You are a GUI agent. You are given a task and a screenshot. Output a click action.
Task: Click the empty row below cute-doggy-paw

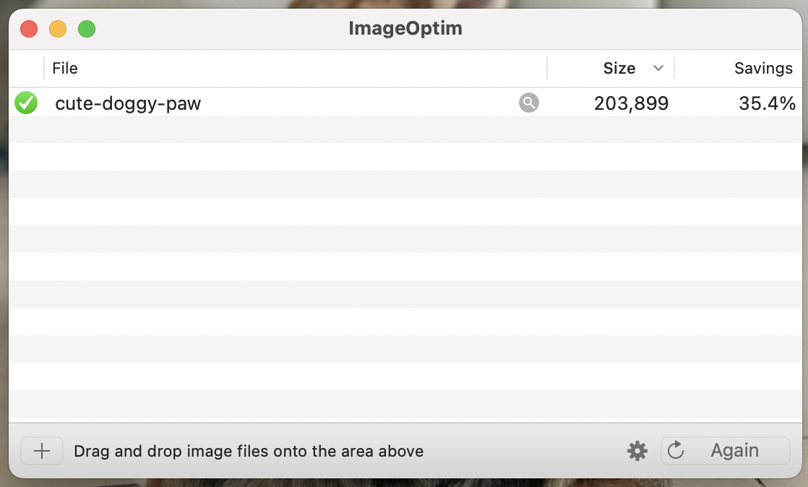pos(289,130)
